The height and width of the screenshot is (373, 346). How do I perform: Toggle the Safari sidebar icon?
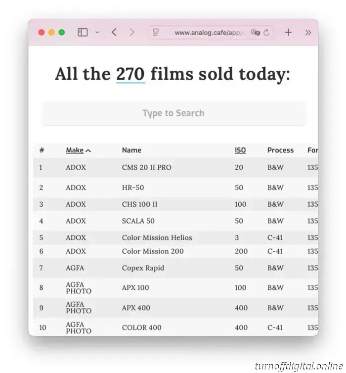(x=83, y=32)
